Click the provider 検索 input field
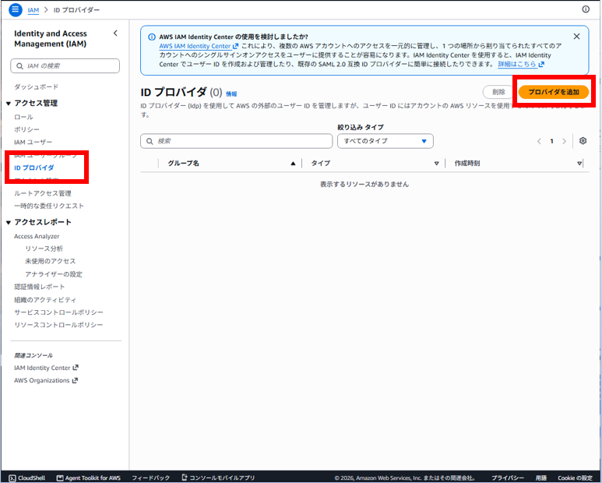The height and width of the screenshot is (483, 602). (x=236, y=141)
